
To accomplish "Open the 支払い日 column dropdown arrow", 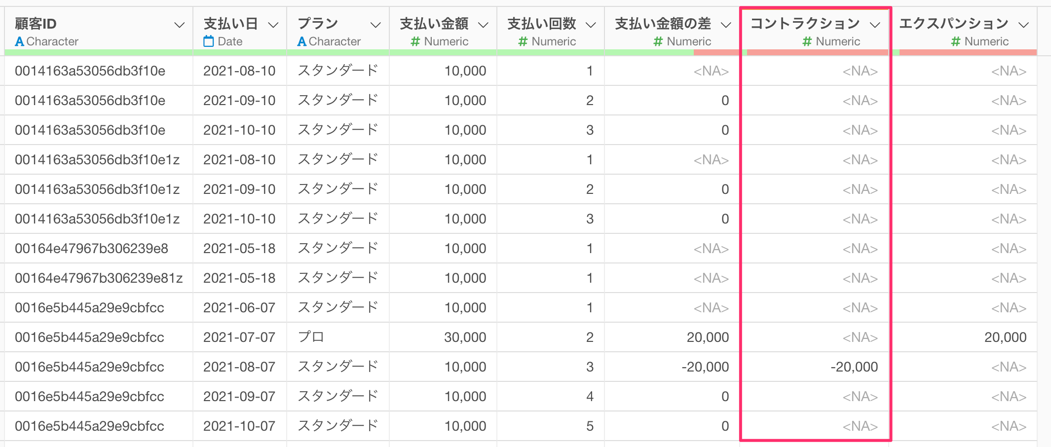I will (273, 25).
